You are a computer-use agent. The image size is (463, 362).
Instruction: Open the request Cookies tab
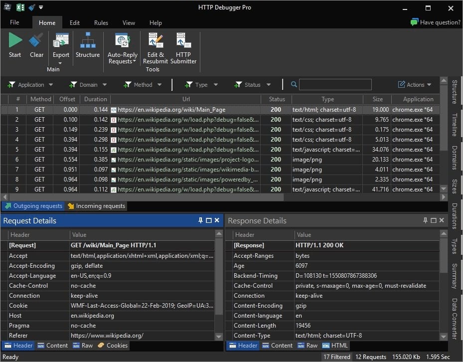tap(113, 346)
